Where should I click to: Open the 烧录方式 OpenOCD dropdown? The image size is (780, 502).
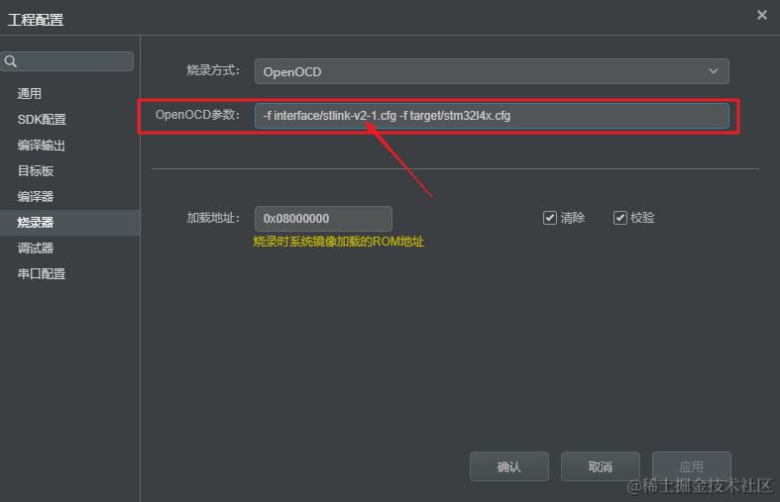[x=492, y=71]
